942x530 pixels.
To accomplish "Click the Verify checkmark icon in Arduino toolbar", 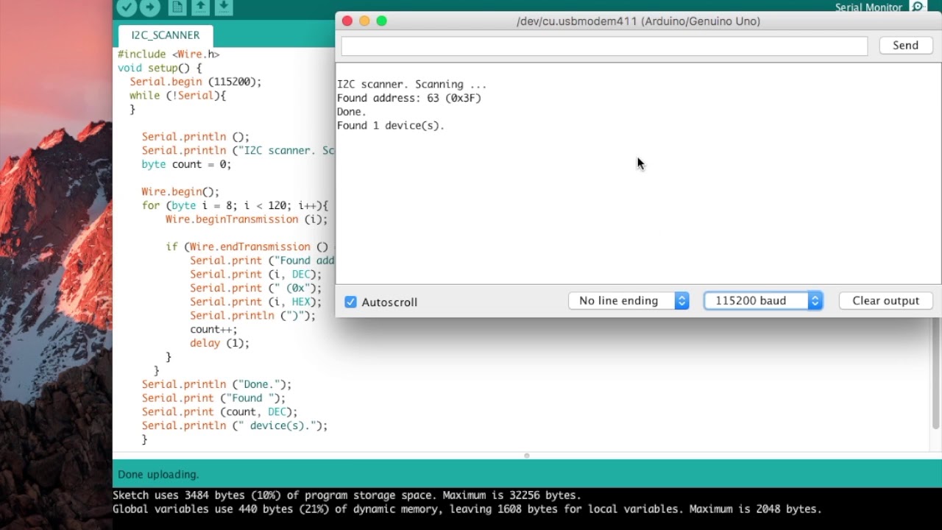I will [127, 7].
